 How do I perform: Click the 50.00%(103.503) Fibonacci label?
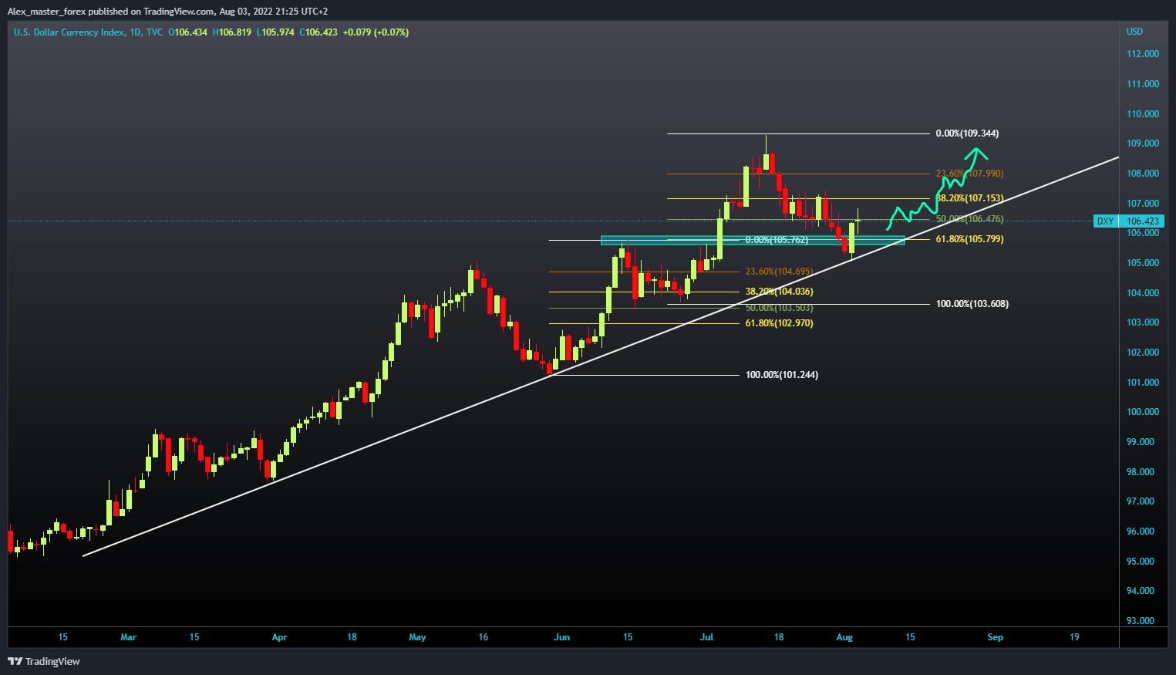pos(779,308)
